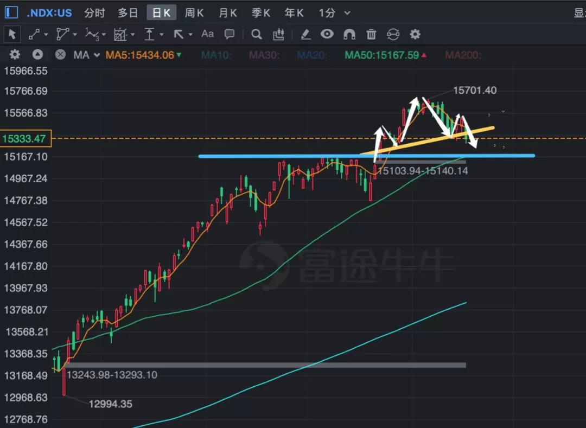The image size is (586, 428).
Task: Click the 14367.66 price axis label
Action: point(26,244)
